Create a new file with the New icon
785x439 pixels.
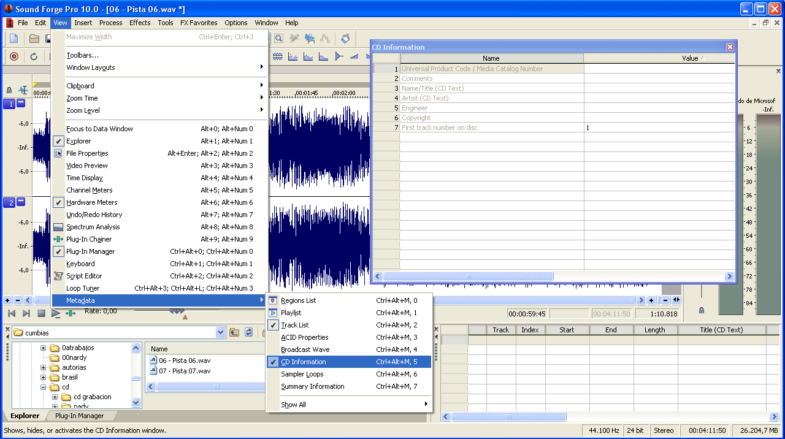tap(13, 39)
